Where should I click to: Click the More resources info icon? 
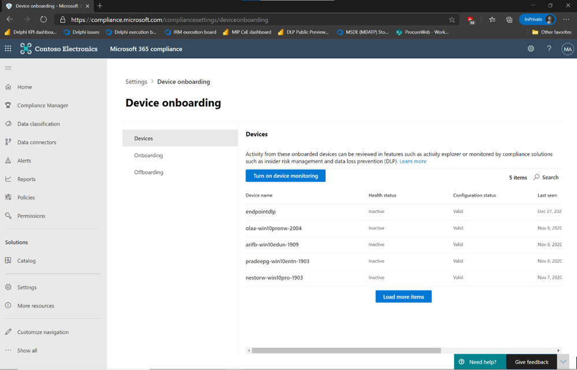(x=8, y=305)
